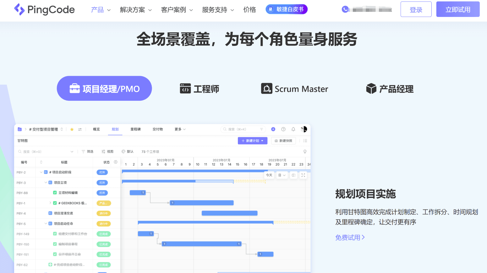Click the 今天 button on Gantt
The width and height of the screenshot is (487, 273).
pyautogui.click(x=269, y=175)
